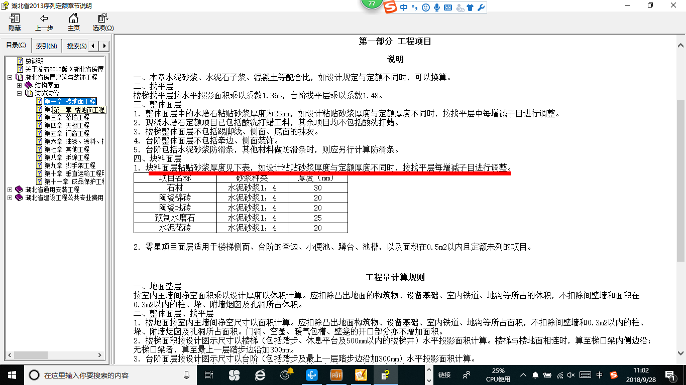Click Sogou voice input microphone

[x=437, y=8]
